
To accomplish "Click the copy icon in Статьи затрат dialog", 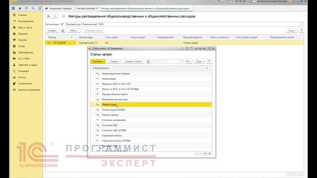I will tap(148, 61).
